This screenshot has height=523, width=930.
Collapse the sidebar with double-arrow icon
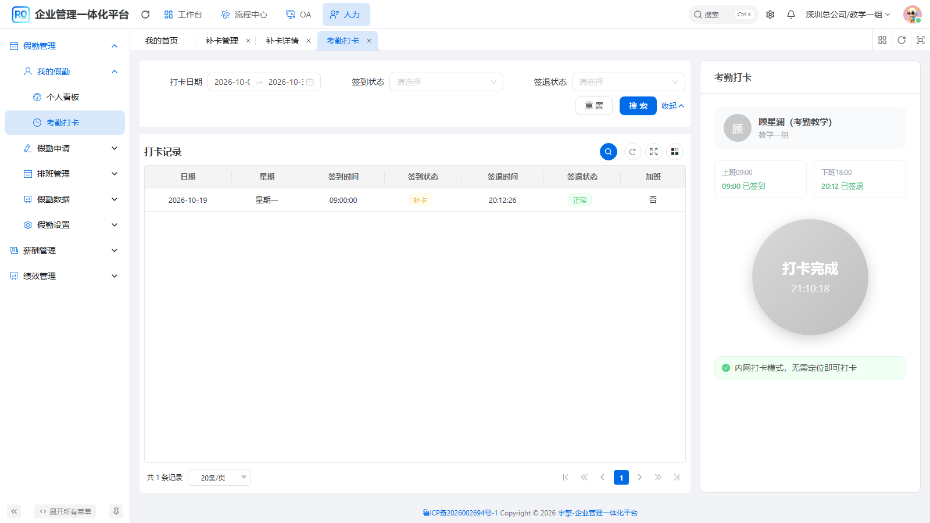14,511
